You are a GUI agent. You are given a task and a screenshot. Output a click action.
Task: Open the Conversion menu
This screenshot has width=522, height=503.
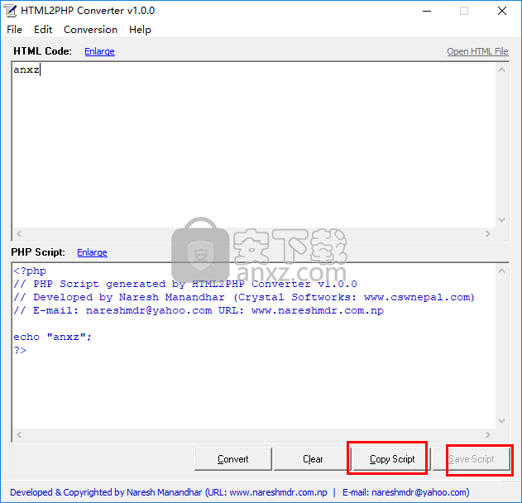point(90,30)
